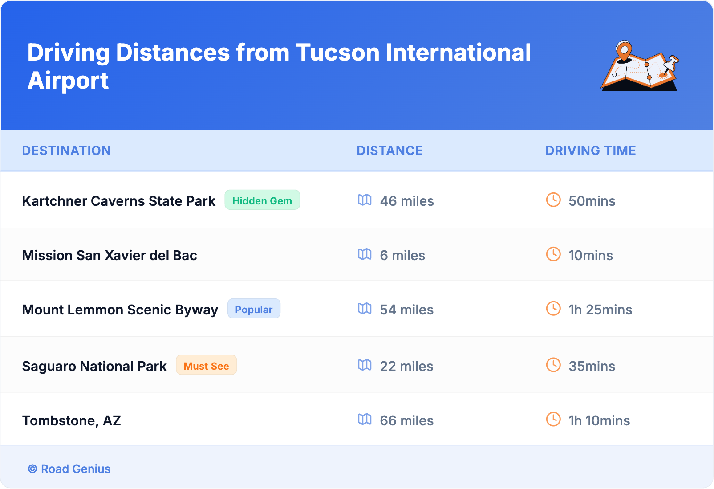Image resolution: width=714 pixels, height=489 pixels.
Task: Click the clock icon beside 50mins
Action: click(x=553, y=200)
